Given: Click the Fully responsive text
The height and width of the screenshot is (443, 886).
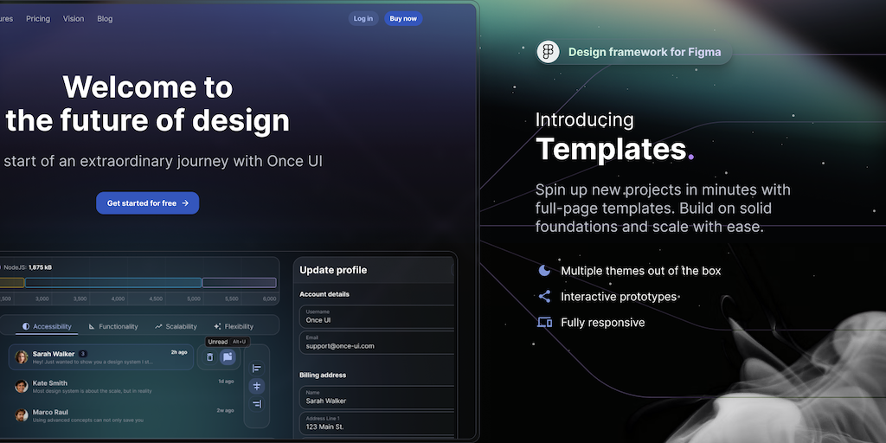Looking at the screenshot, I should click(602, 323).
